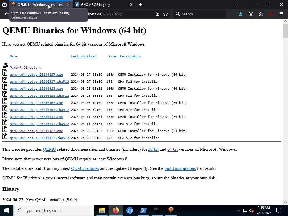Bookmark this page with the star icon

pyautogui.click(x=166, y=14)
